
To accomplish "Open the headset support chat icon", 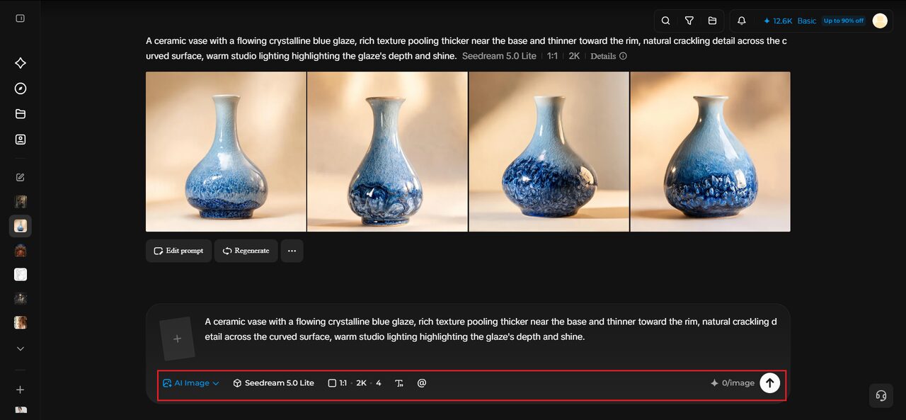I will [x=881, y=395].
